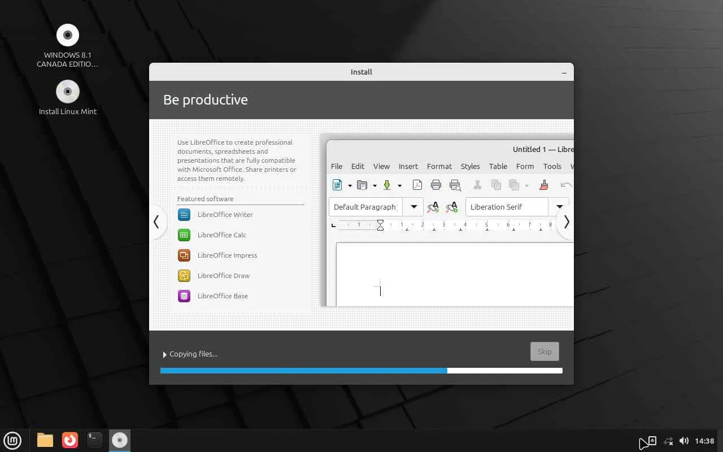The width and height of the screenshot is (723, 452).
Task: Minimize the Install window
Action: pyautogui.click(x=564, y=72)
